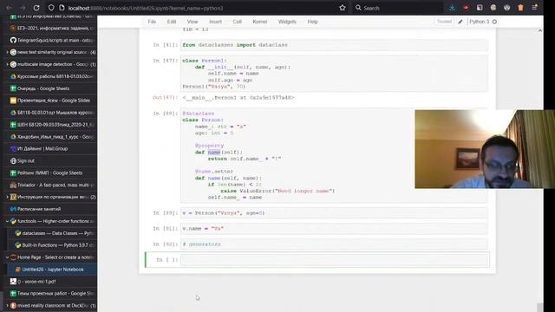Click the @property decorator line
555x312 pixels.
tap(209, 146)
